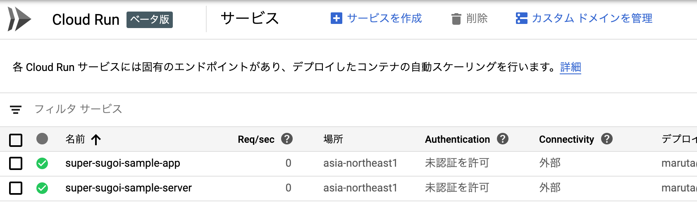Viewport: 697px width, 203px height.
Task: Click the Connectivity column header
Action: click(566, 139)
